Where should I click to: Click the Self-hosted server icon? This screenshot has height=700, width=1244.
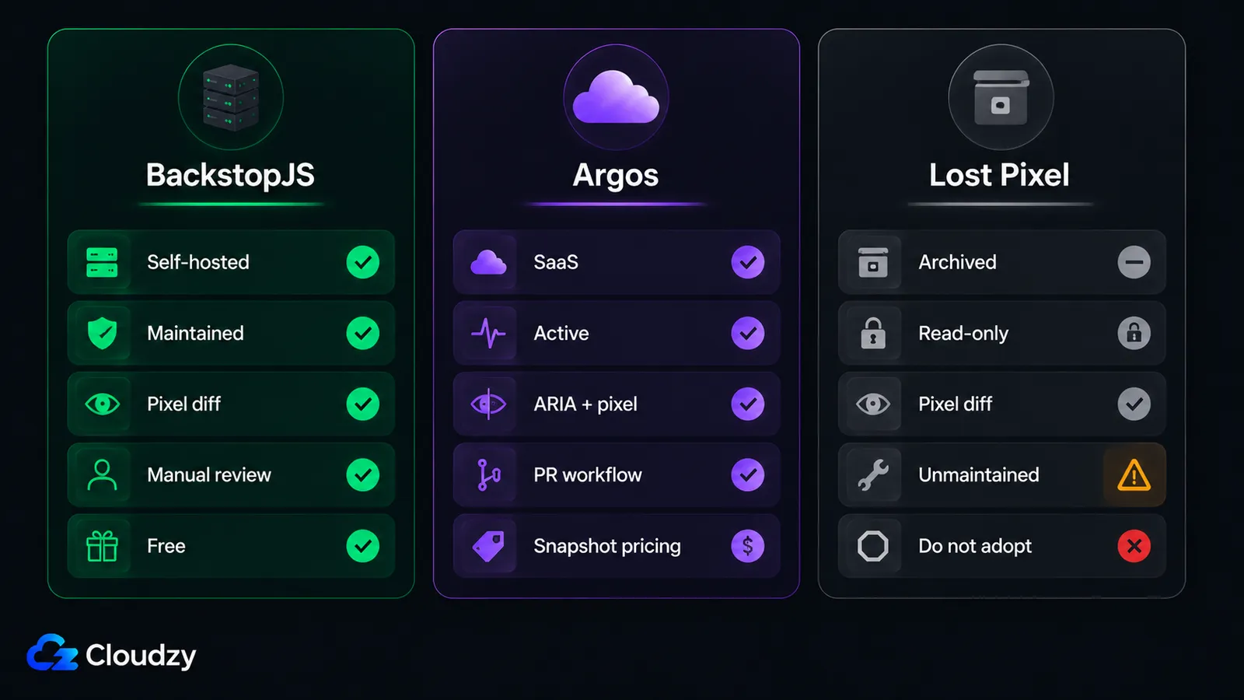pyautogui.click(x=102, y=262)
